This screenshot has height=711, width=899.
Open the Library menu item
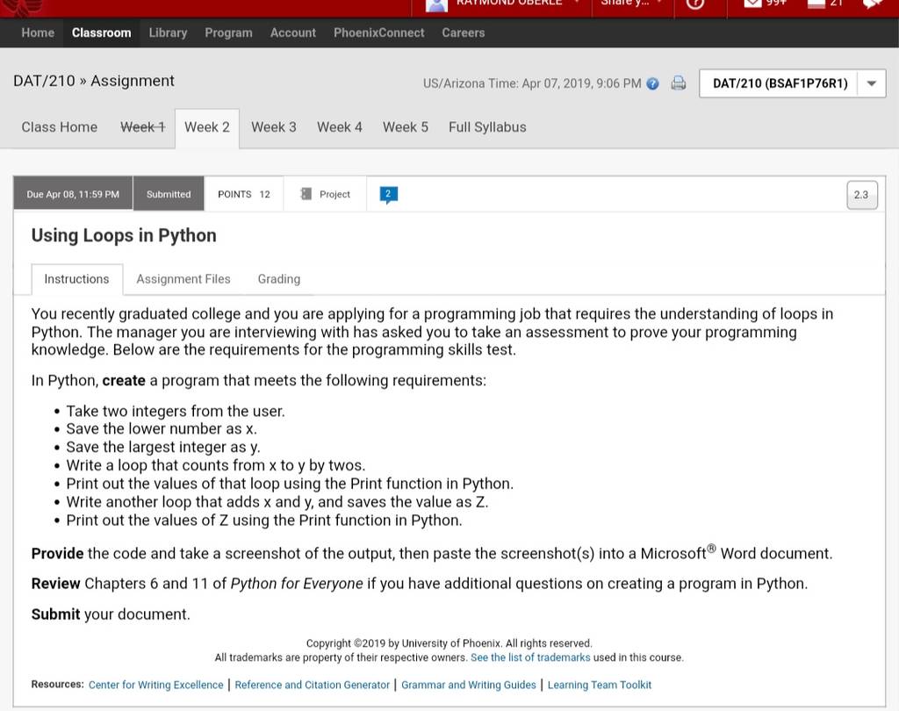[168, 32]
